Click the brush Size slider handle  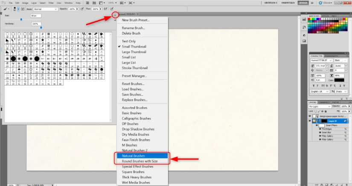tap(21, 20)
